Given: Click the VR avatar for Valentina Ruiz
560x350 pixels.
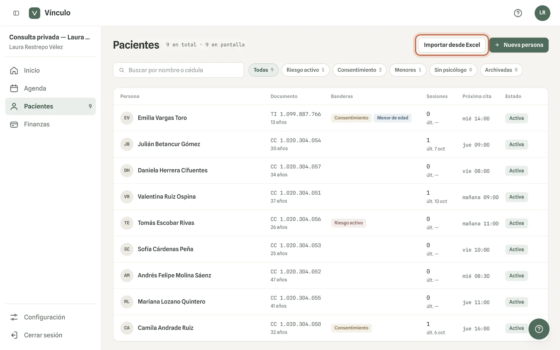Looking at the screenshot, I should (127, 197).
